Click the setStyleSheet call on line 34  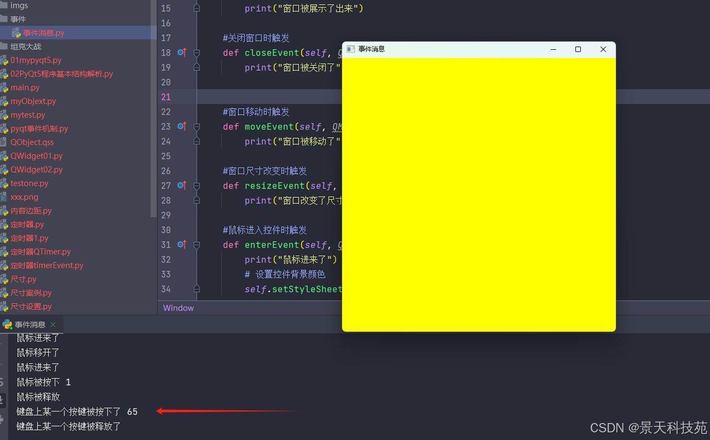307,289
